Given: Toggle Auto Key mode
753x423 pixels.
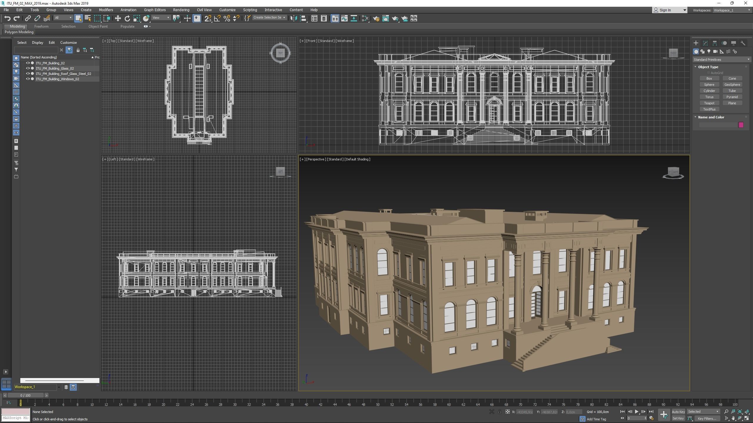Looking at the screenshot, I should [x=678, y=412].
